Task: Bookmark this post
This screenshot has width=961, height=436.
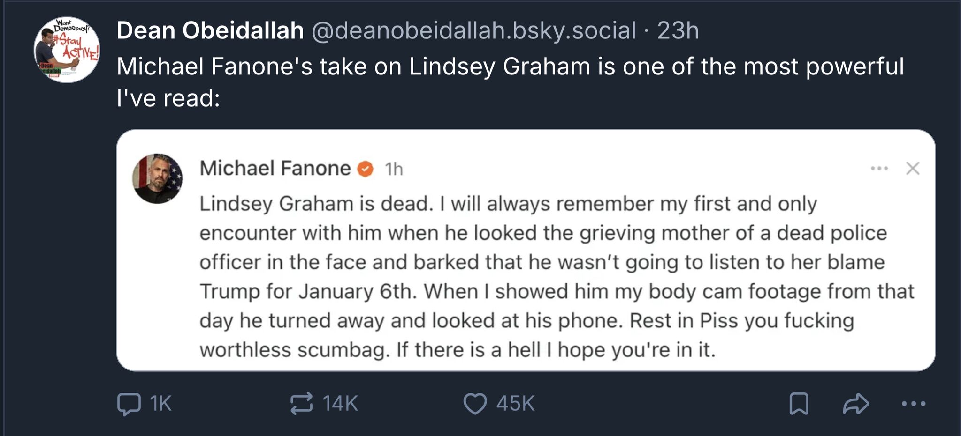Action: tap(799, 404)
